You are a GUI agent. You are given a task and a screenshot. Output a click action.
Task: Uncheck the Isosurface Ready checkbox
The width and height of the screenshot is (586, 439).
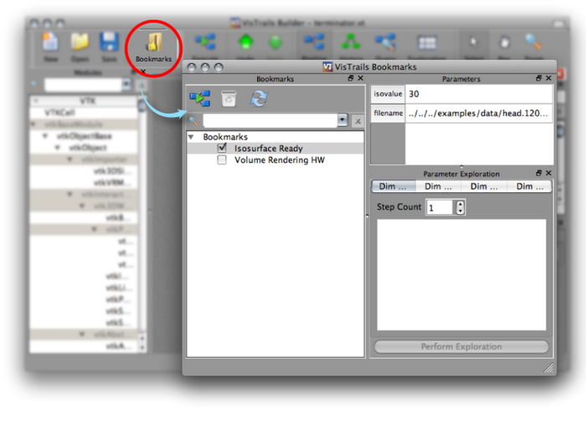pyautogui.click(x=222, y=148)
